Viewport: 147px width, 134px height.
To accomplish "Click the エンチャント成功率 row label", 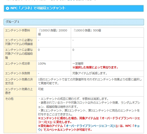I will pyautogui.click(x=20, y=66).
